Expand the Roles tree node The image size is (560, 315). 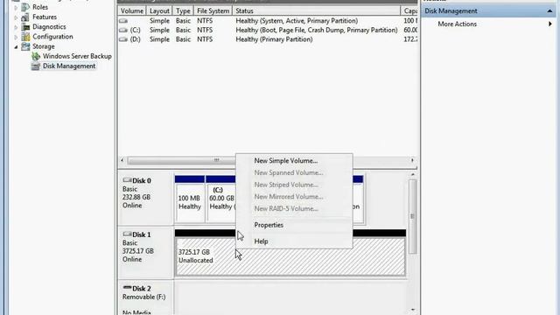click(16, 8)
